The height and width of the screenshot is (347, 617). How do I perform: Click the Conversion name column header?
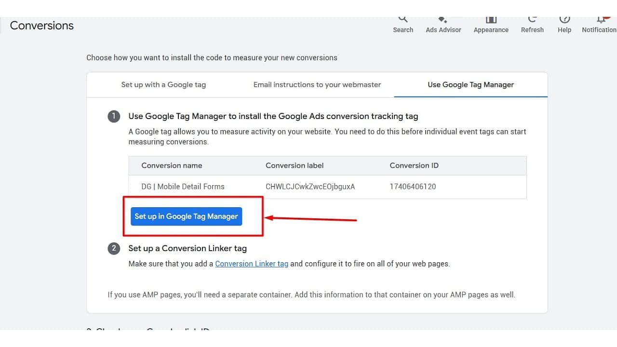click(x=172, y=165)
